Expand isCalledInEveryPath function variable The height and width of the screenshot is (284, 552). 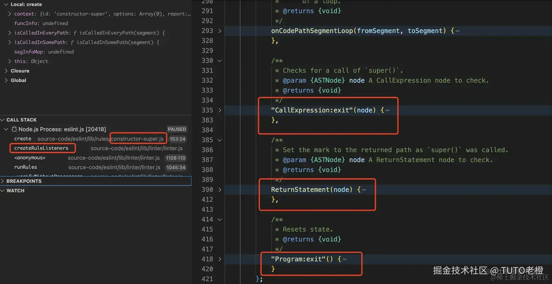10,33
